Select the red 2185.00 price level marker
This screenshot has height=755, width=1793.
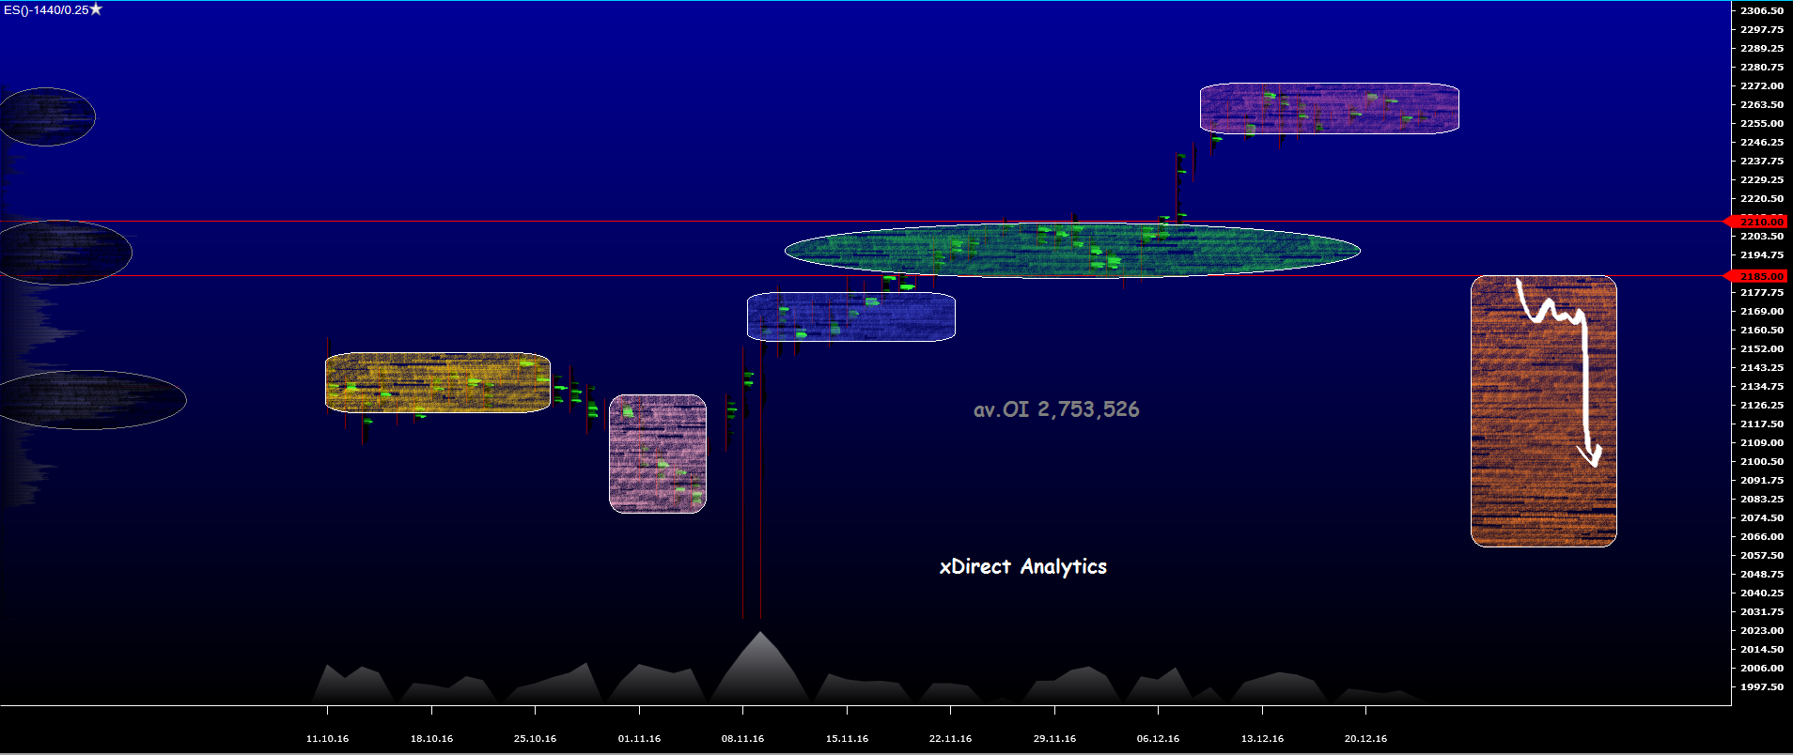click(x=1757, y=276)
